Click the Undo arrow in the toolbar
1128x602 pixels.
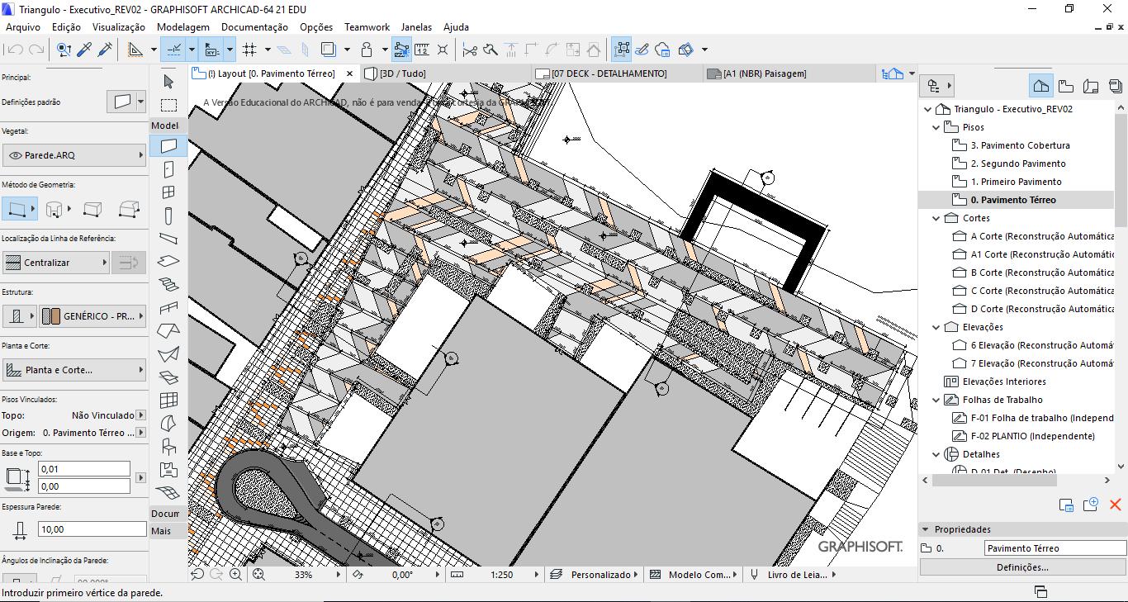(x=15, y=50)
